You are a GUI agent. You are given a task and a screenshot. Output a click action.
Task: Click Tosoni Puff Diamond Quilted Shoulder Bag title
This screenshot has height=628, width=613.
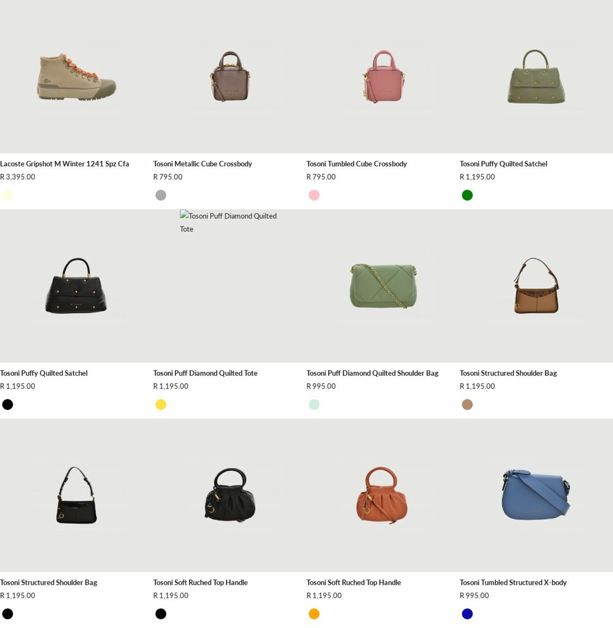pos(372,373)
